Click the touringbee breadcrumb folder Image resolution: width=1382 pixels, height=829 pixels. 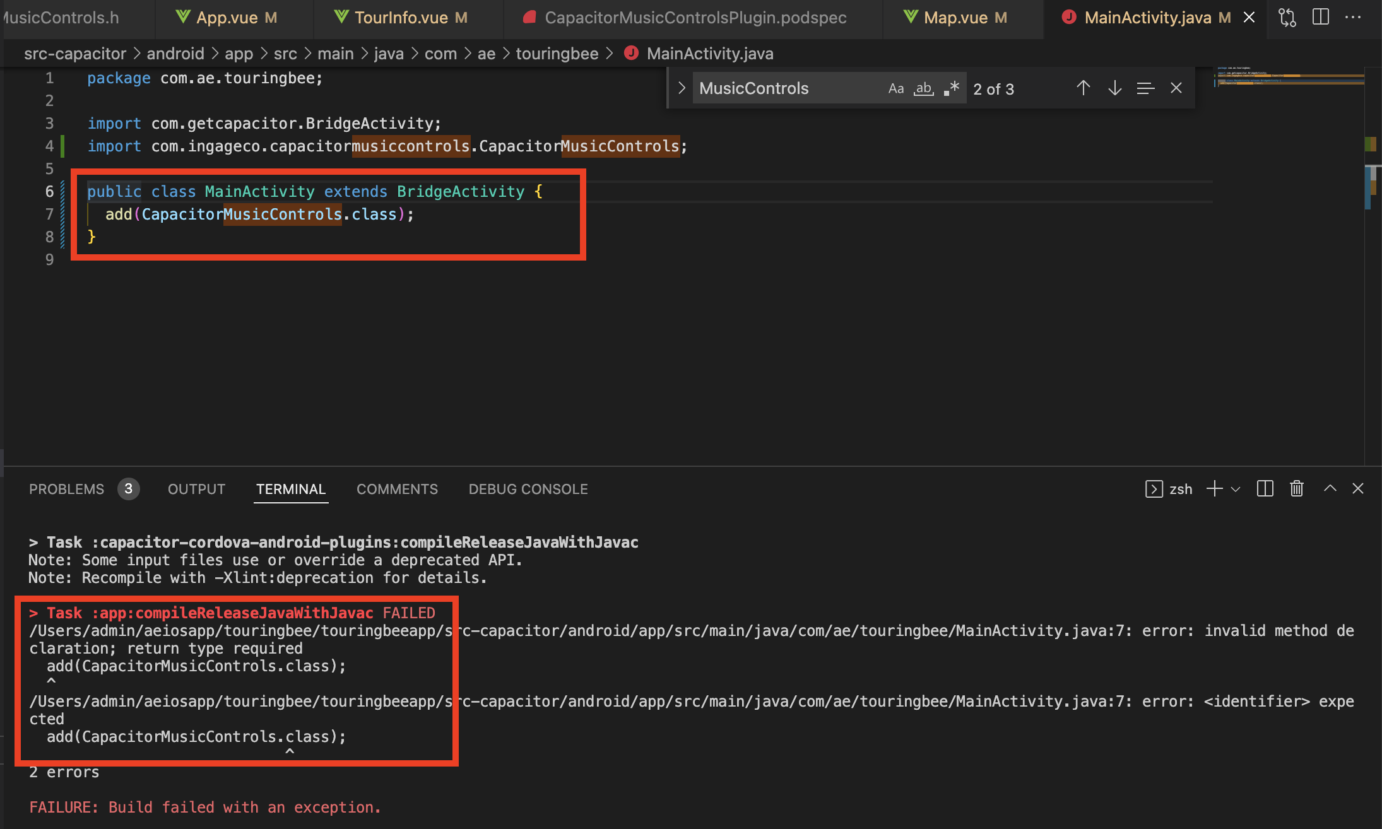pos(557,54)
